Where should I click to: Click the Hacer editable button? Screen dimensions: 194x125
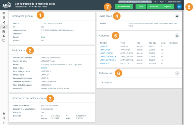tap(124, 7)
